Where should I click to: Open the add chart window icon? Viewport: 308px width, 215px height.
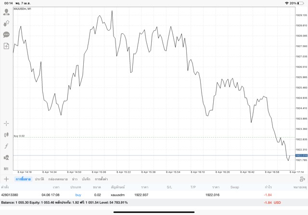(x=6, y=46)
